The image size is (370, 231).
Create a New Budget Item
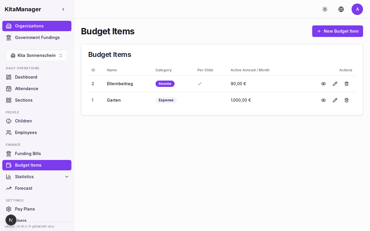(337, 31)
